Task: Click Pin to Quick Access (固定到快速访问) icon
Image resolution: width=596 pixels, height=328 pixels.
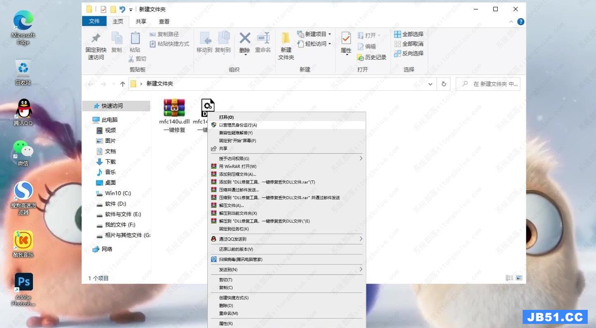Action: pos(96,45)
